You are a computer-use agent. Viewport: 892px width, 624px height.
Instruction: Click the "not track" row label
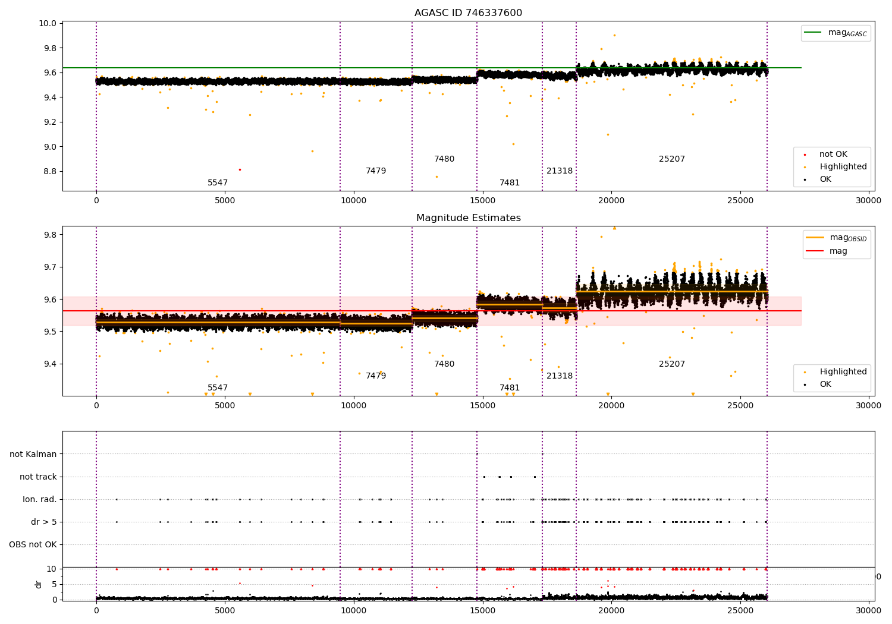click(x=38, y=477)
